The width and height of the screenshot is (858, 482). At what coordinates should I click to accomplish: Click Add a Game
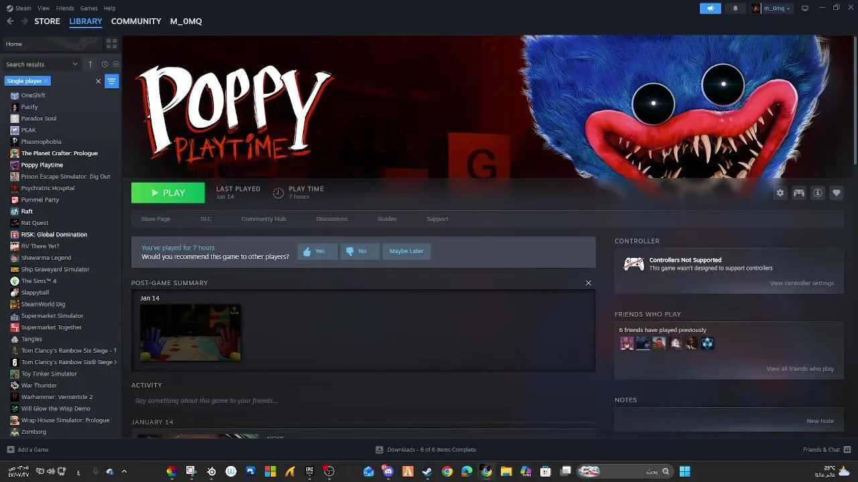pyautogui.click(x=27, y=450)
